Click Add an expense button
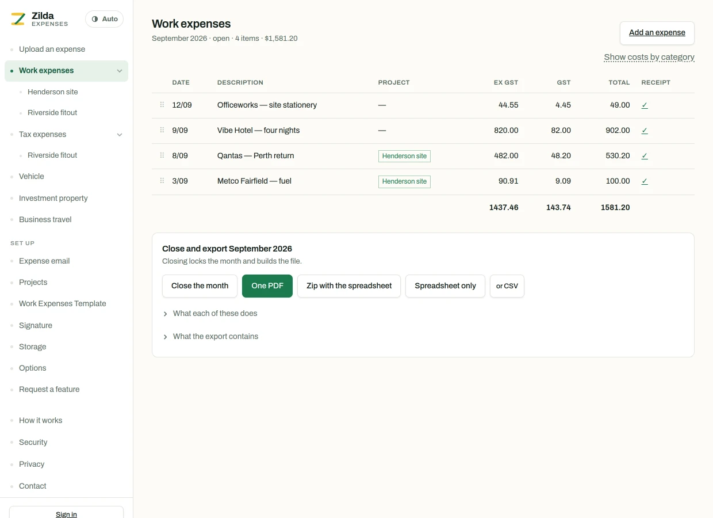The image size is (713, 518). tap(657, 33)
